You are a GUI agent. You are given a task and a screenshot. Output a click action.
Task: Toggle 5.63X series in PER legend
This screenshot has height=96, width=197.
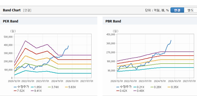pyautogui.click(x=70, y=87)
